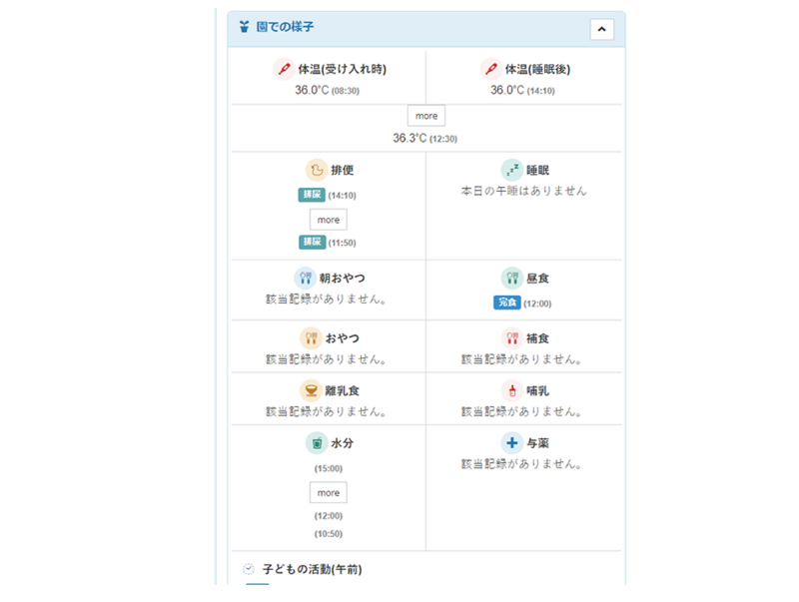This screenshot has height=602, width=799.
Task: Click the duck icon for 排便
Action: [317, 170]
